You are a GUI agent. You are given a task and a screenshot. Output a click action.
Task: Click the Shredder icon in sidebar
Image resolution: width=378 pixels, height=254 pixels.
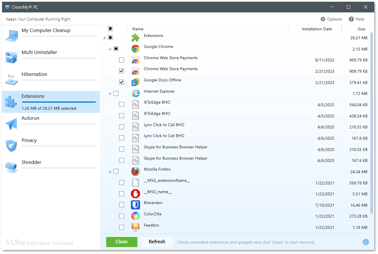click(11, 167)
